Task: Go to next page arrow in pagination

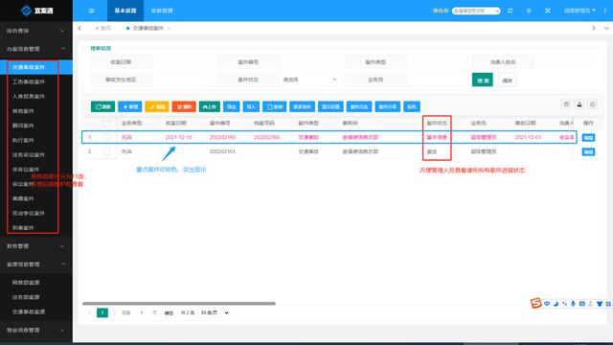Action: (x=115, y=313)
